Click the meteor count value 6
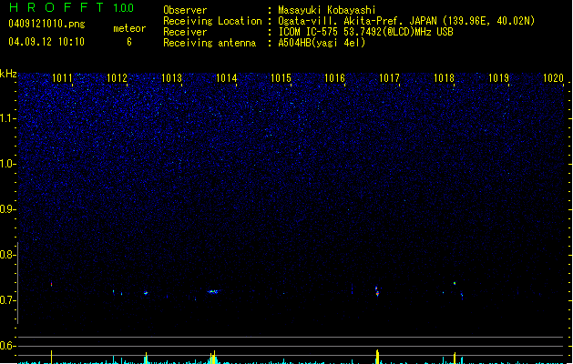 point(129,42)
